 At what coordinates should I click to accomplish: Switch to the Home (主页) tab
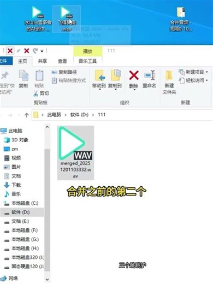coord(22,61)
